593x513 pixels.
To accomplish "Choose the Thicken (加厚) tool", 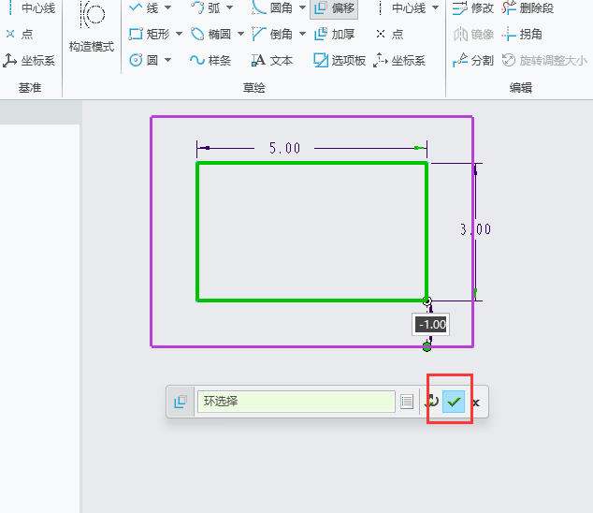I will pyautogui.click(x=334, y=34).
